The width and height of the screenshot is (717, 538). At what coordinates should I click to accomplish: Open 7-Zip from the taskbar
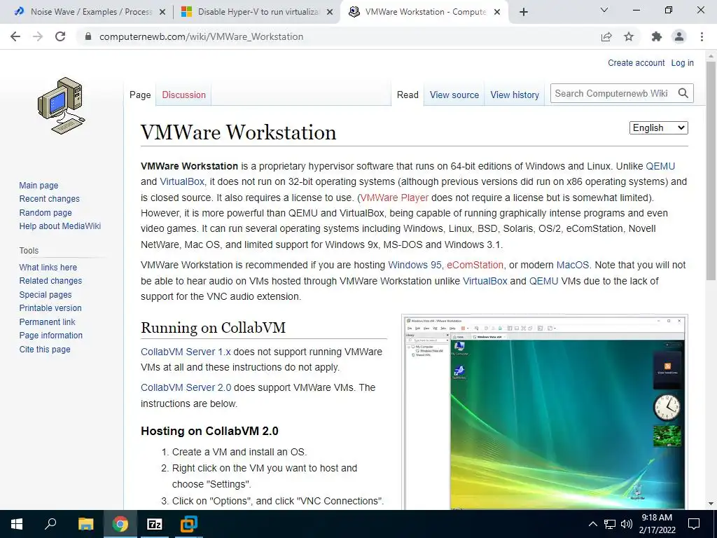click(x=155, y=524)
